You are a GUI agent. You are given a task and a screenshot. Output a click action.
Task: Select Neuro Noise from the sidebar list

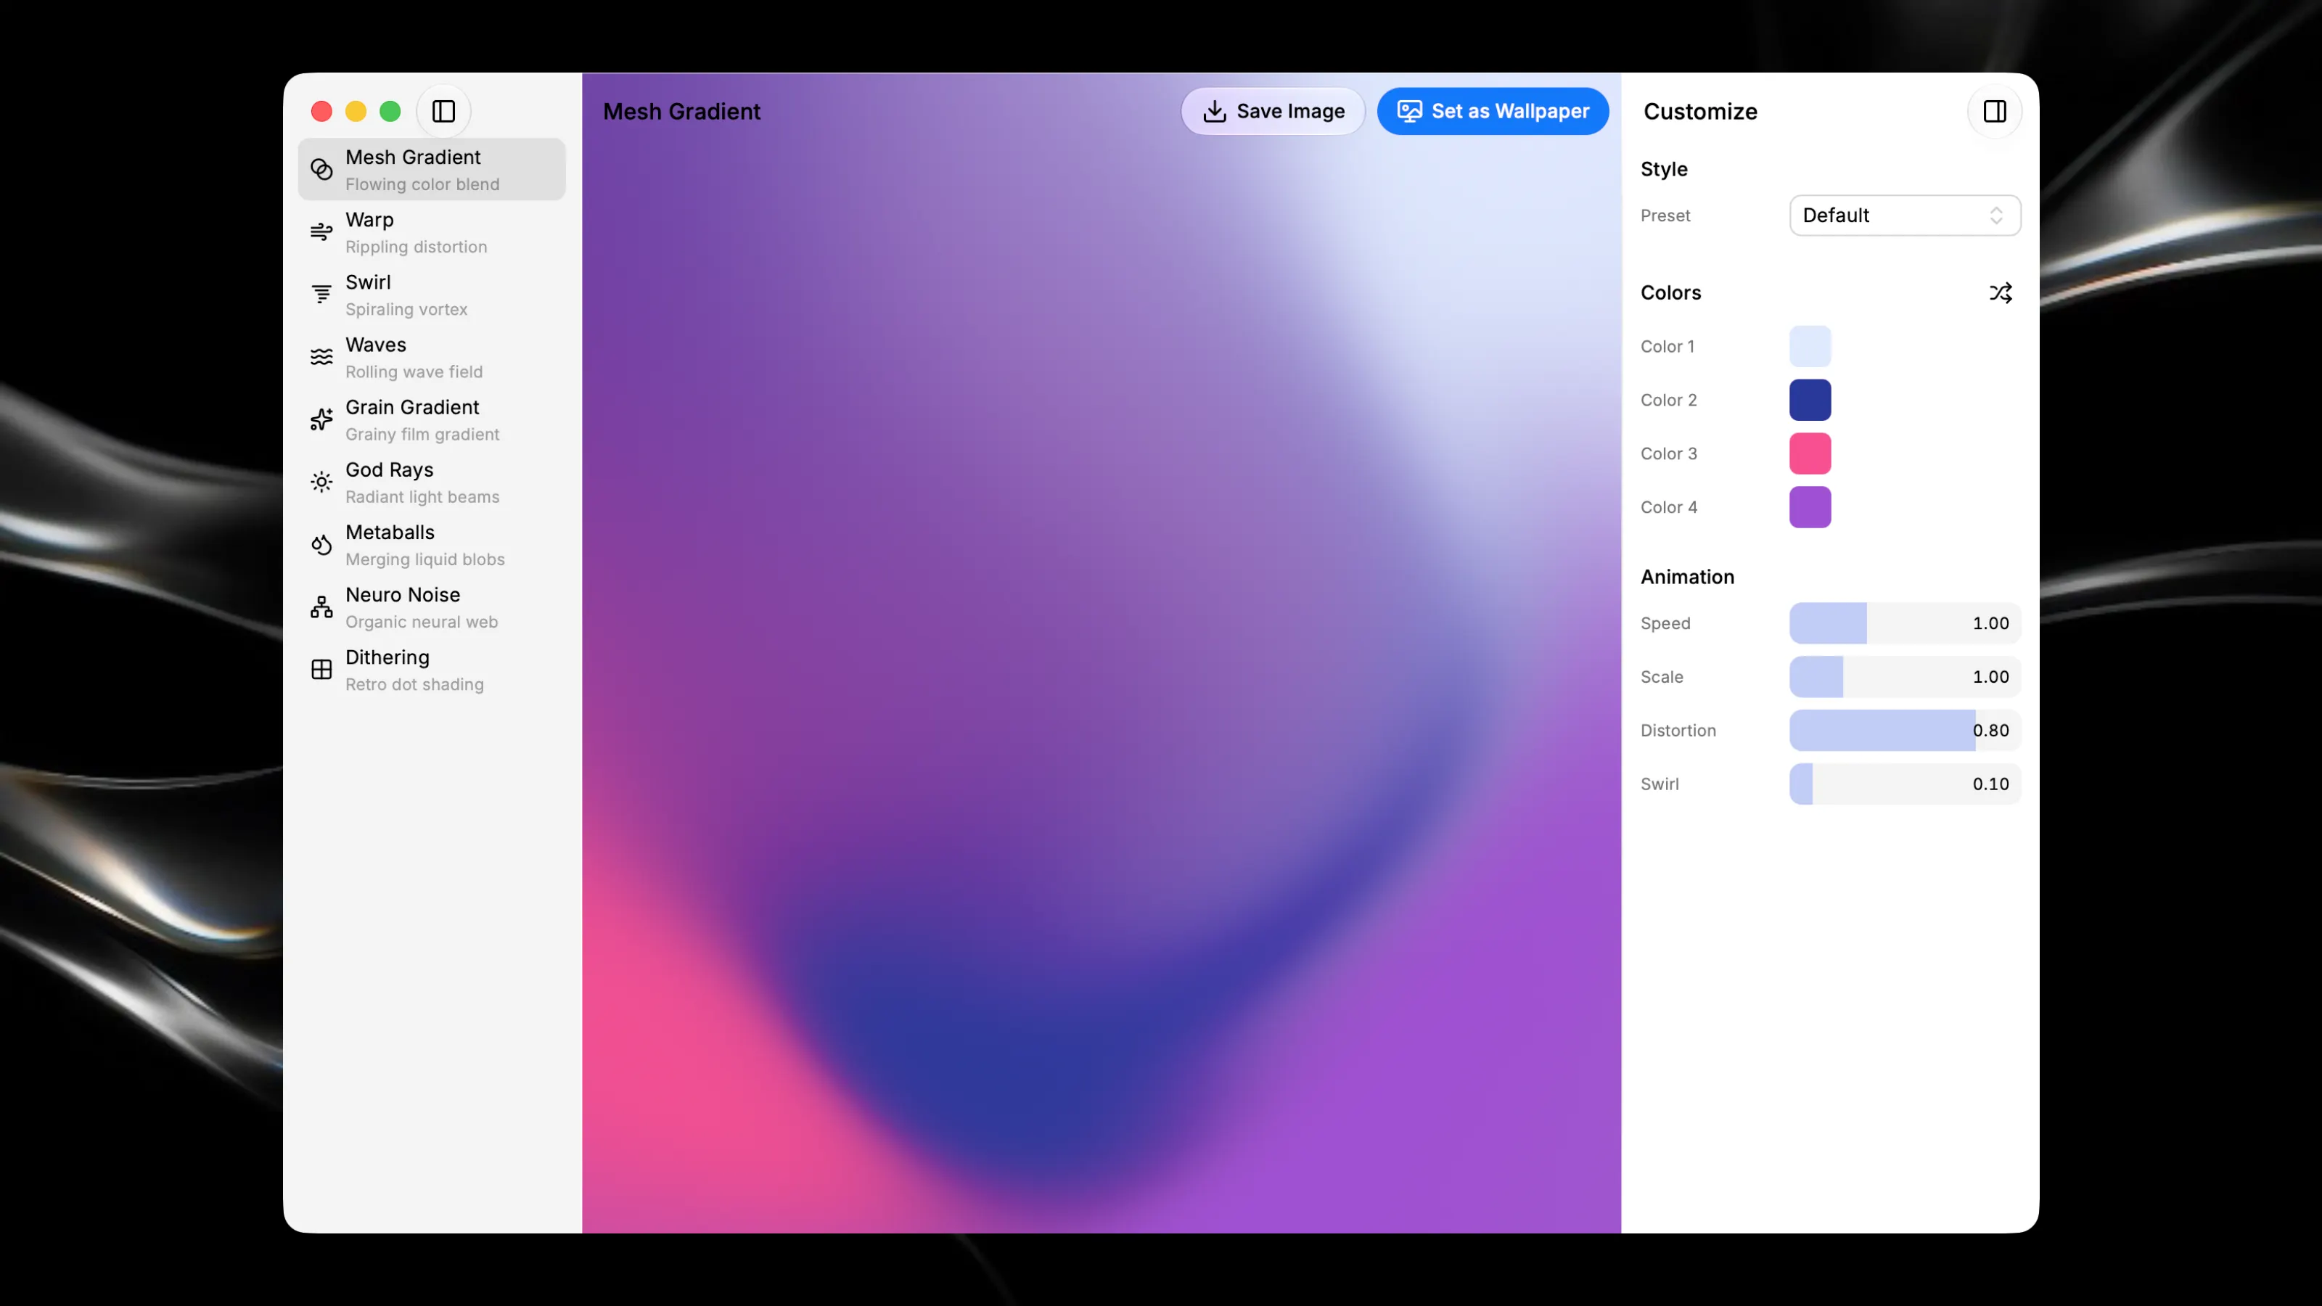tap(403, 595)
